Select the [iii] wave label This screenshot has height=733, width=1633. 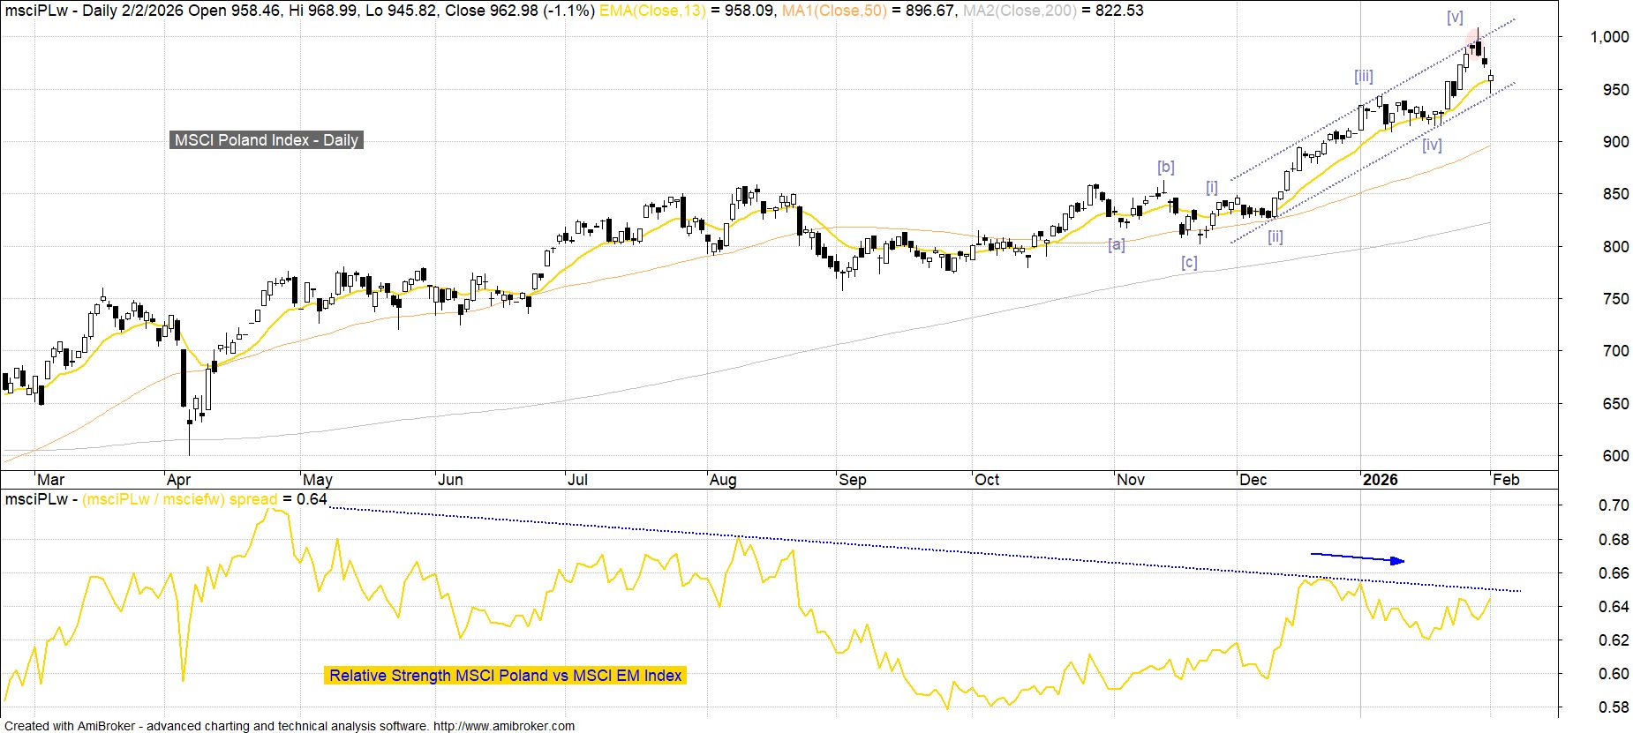pos(1364,77)
